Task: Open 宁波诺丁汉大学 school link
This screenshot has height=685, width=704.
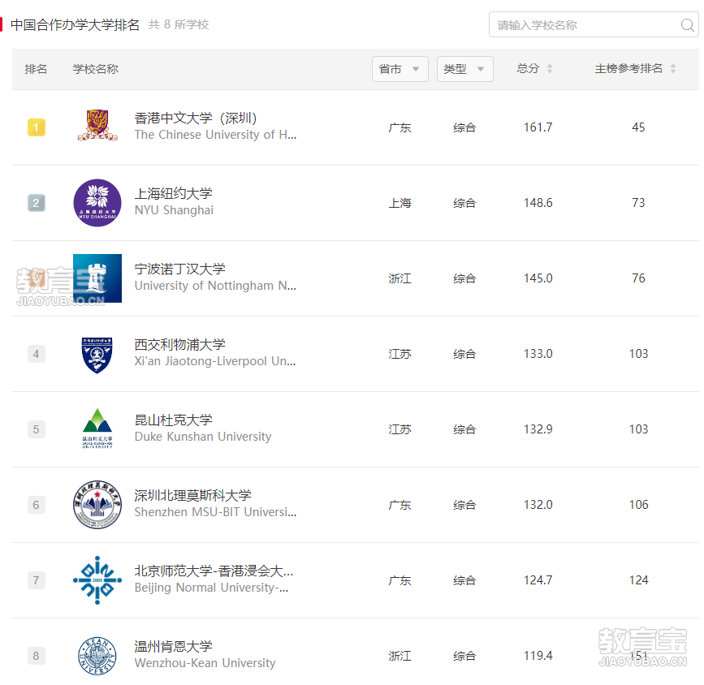Action: coord(179,269)
